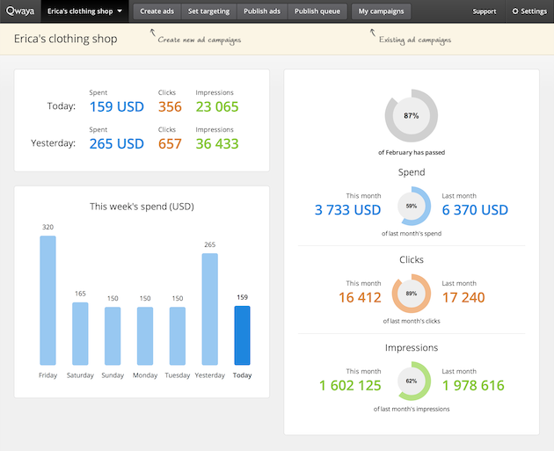Click this month's spend 3 733 USD

347,210
